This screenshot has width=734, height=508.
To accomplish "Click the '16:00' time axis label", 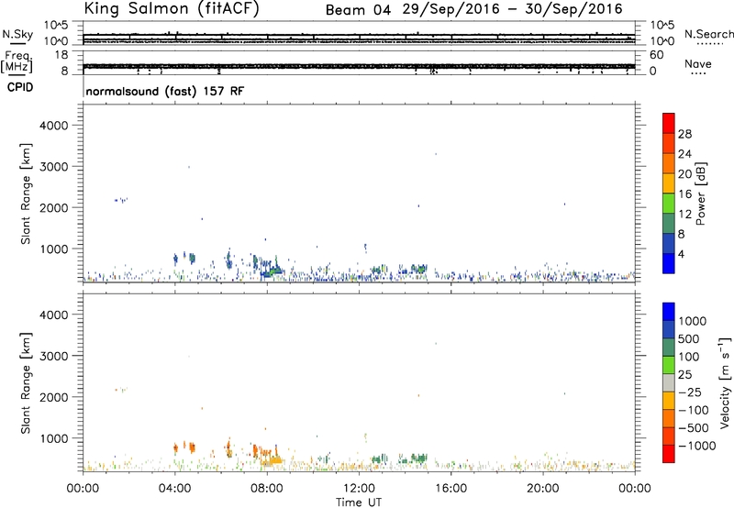I will 450,489.
